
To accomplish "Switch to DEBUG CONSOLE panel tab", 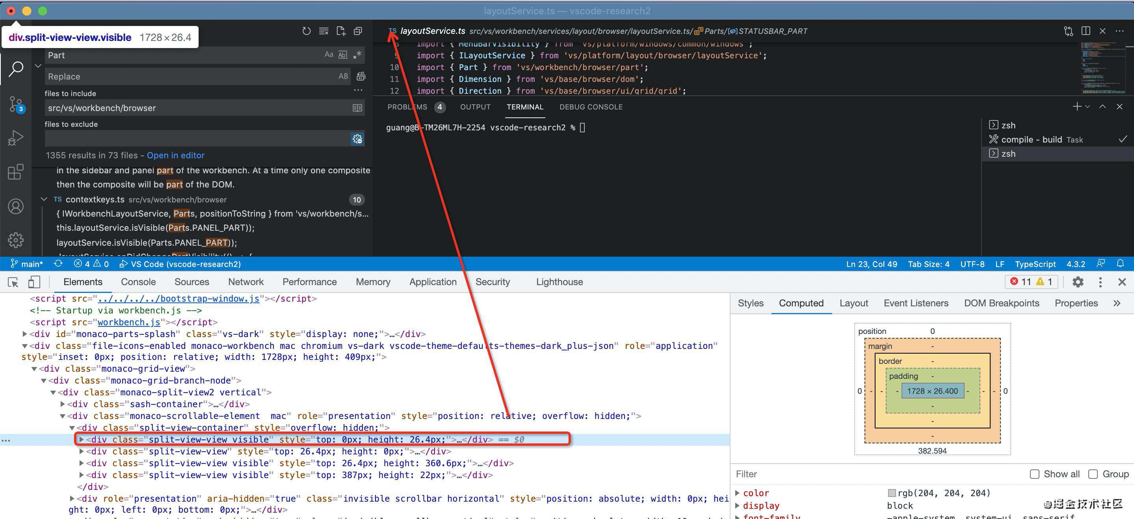I will coord(591,107).
